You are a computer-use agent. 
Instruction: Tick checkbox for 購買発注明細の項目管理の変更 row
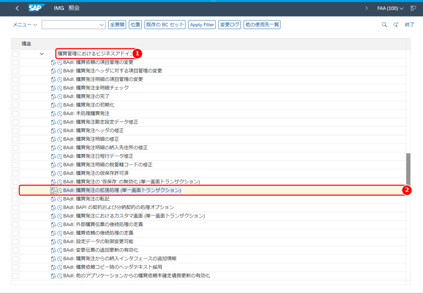coord(15,79)
